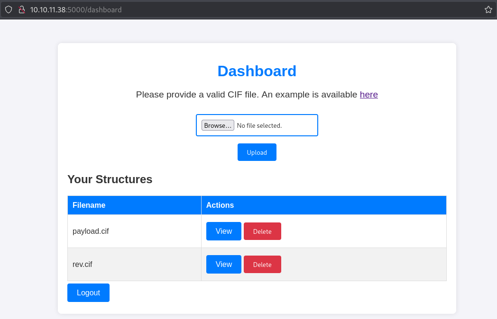View the rev.cif structure
This screenshot has height=319, width=497.
223,265
